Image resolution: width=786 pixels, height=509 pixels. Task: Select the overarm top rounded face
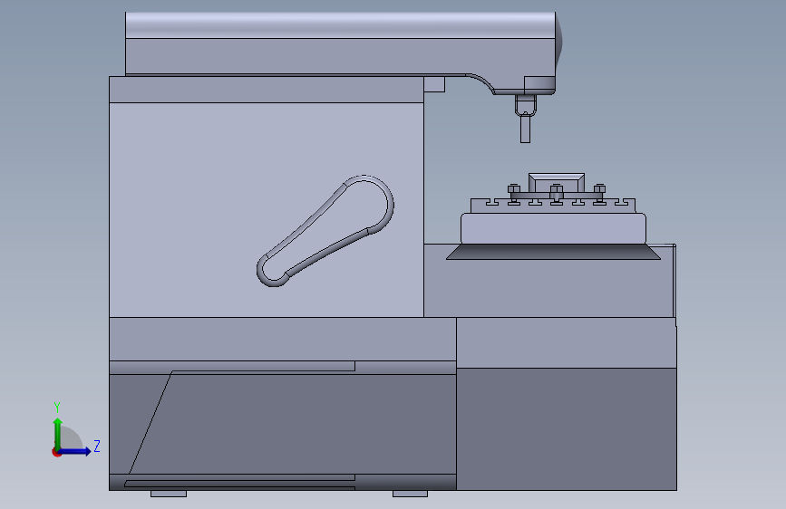click(x=340, y=25)
